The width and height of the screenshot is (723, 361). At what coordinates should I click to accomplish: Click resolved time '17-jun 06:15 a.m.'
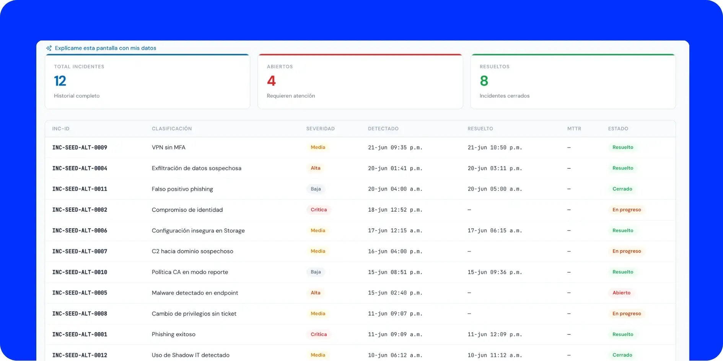[x=495, y=230]
